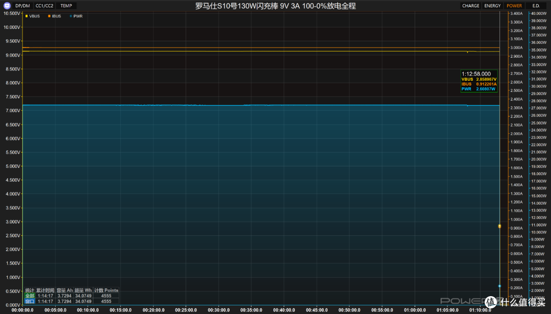Click the 40.000W power axis label
The width and height of the screenshot is (551, 314).
(x=539, y=13)
